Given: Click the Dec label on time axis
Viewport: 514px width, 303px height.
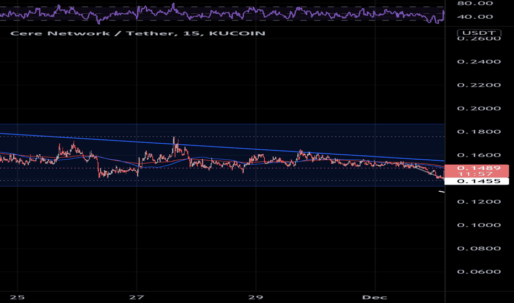Looking at the screenshot, I should pyautogui.click(x=374, y=297).
